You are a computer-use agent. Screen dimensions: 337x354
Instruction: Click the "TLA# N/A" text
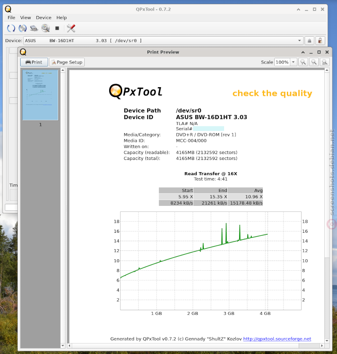pyautogui.click(x=187, y=123)
